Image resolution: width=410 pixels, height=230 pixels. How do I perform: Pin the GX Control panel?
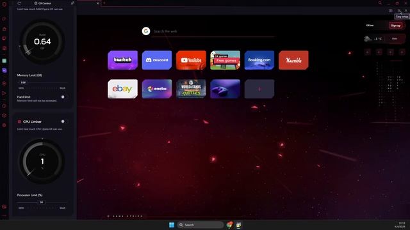coord(72,3)
